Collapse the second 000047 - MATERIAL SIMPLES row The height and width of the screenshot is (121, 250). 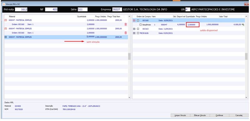(x=6, y=29)
